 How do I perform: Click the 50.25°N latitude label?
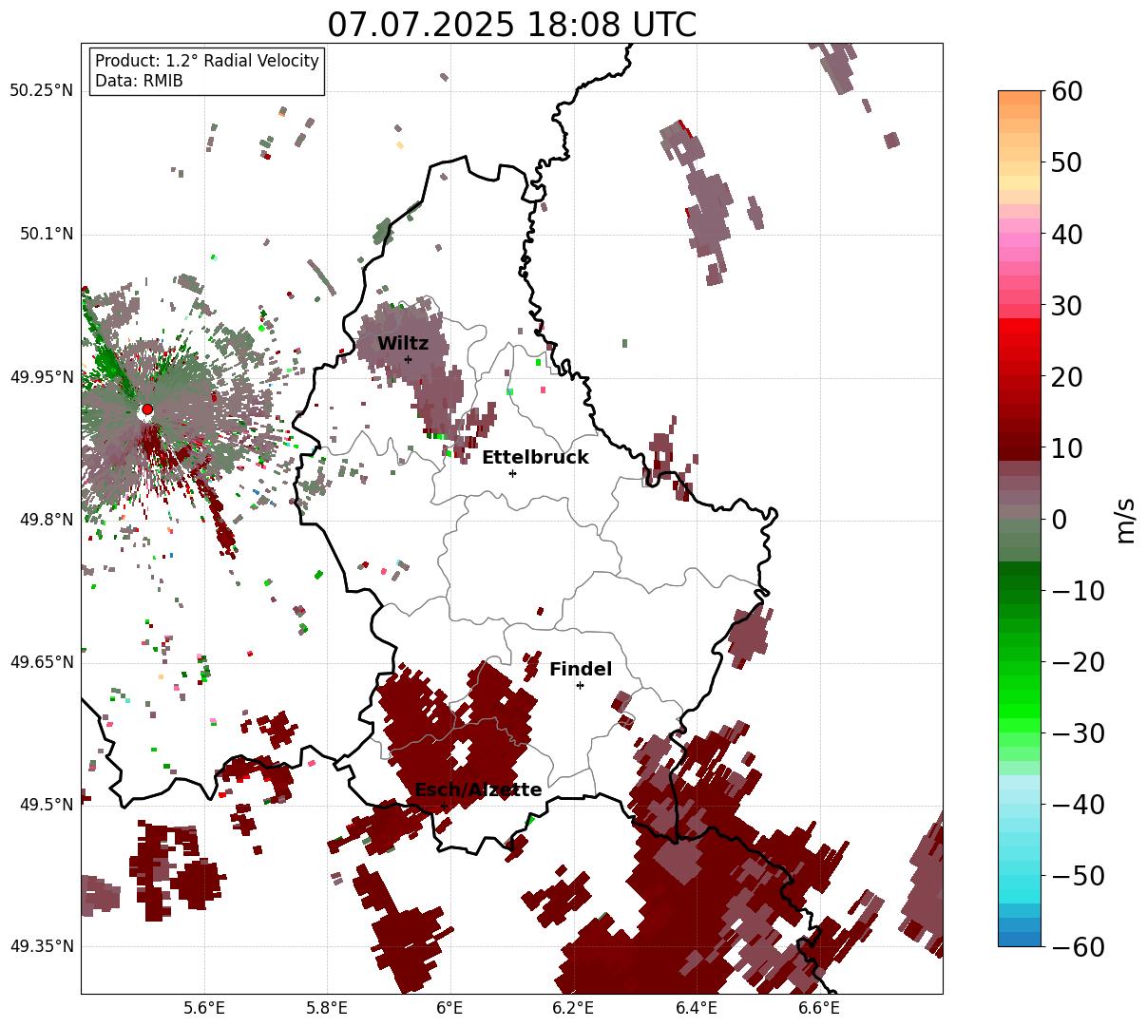click(x=41, y=91)
